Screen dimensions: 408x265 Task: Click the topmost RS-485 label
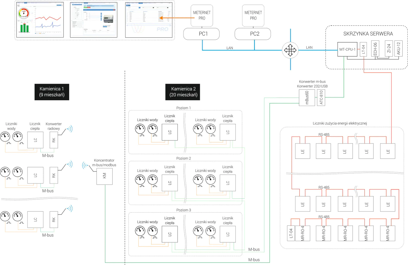(324, 135)
